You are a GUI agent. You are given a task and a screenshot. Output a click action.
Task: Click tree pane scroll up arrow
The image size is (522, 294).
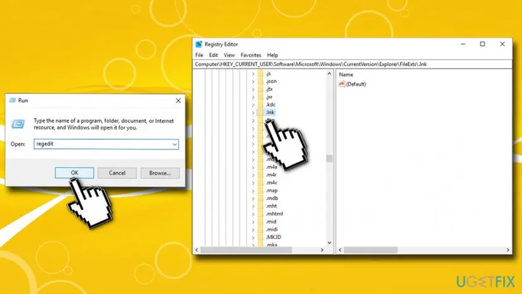[x=329, y=73]
